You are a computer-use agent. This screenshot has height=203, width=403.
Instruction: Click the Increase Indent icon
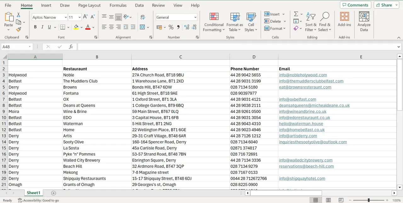[x=133, y=27]
